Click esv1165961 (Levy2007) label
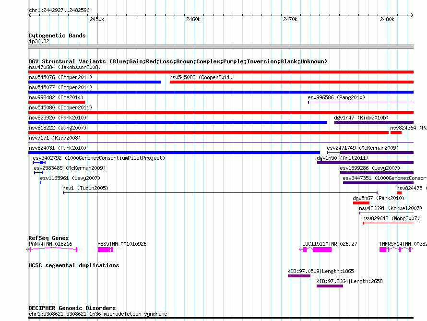The width and height of the screenshot is (427, 321). 70,178
